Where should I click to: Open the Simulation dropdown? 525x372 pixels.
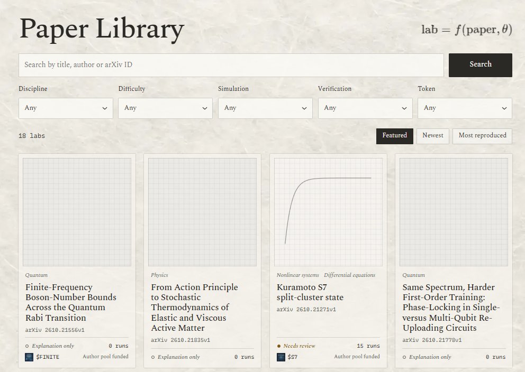(265, 108)
